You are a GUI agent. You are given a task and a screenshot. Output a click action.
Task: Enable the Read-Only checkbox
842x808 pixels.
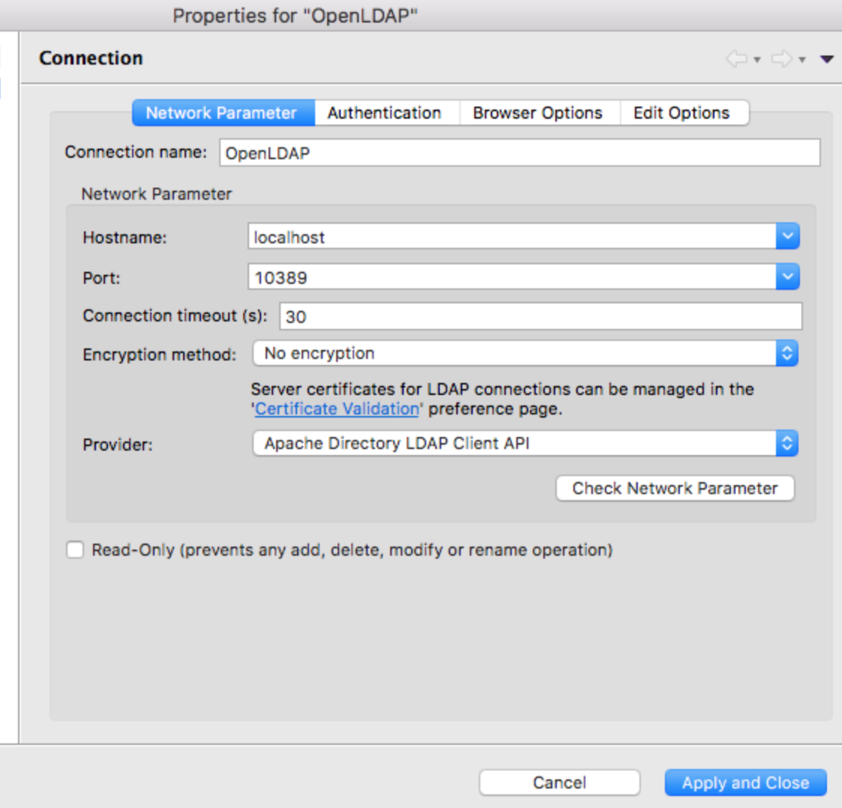click(74, 550)
